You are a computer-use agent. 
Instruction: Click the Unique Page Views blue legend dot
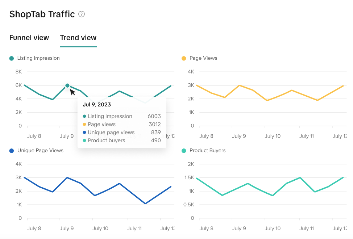(x=12, y=151)
